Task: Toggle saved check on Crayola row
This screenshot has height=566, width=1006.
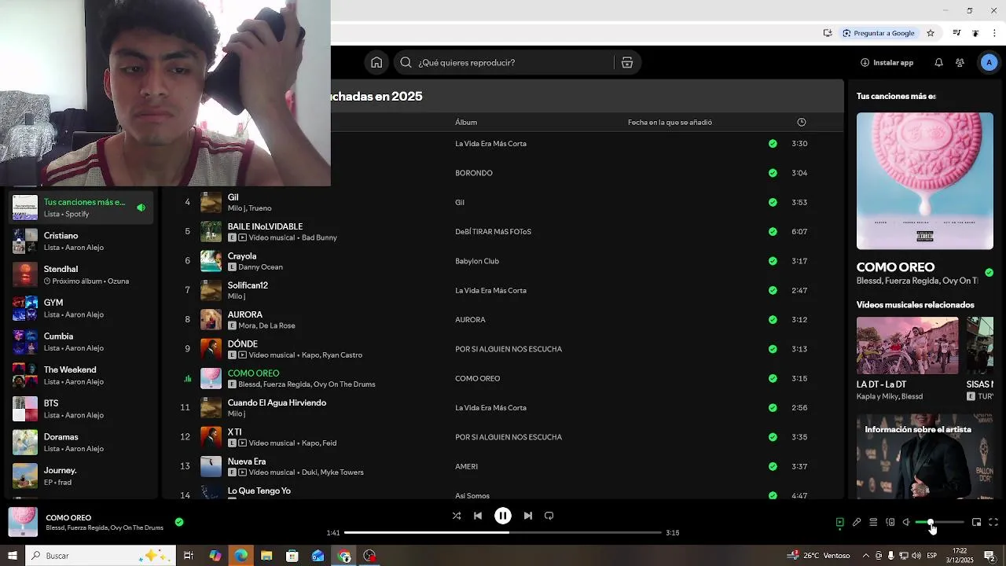Action: point(773,261)
